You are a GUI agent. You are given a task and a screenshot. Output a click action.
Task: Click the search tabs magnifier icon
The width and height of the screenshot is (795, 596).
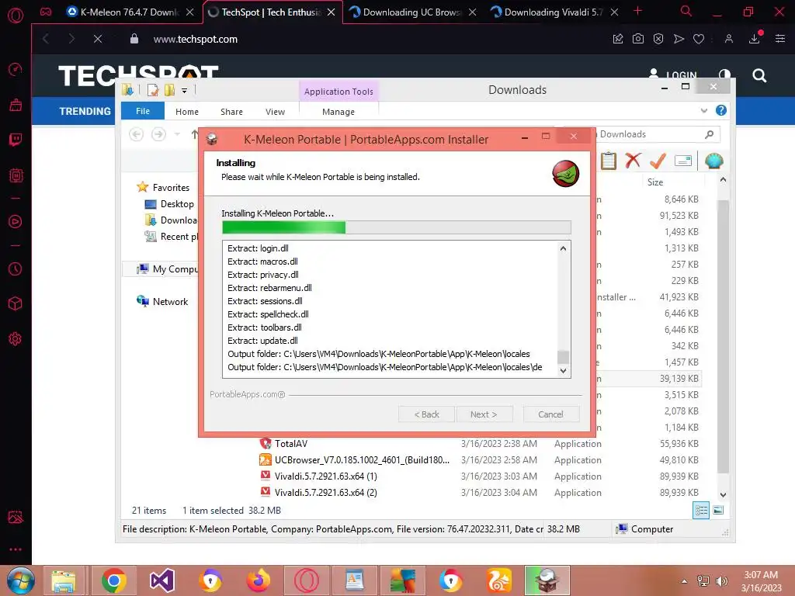pos(686,11)
